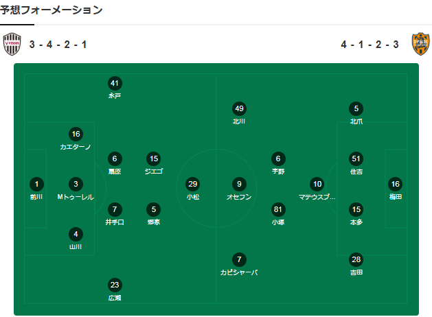Click the カピシャーバ player name
Image resolution: width=432 pixels, height=317 pixels.
239,272
